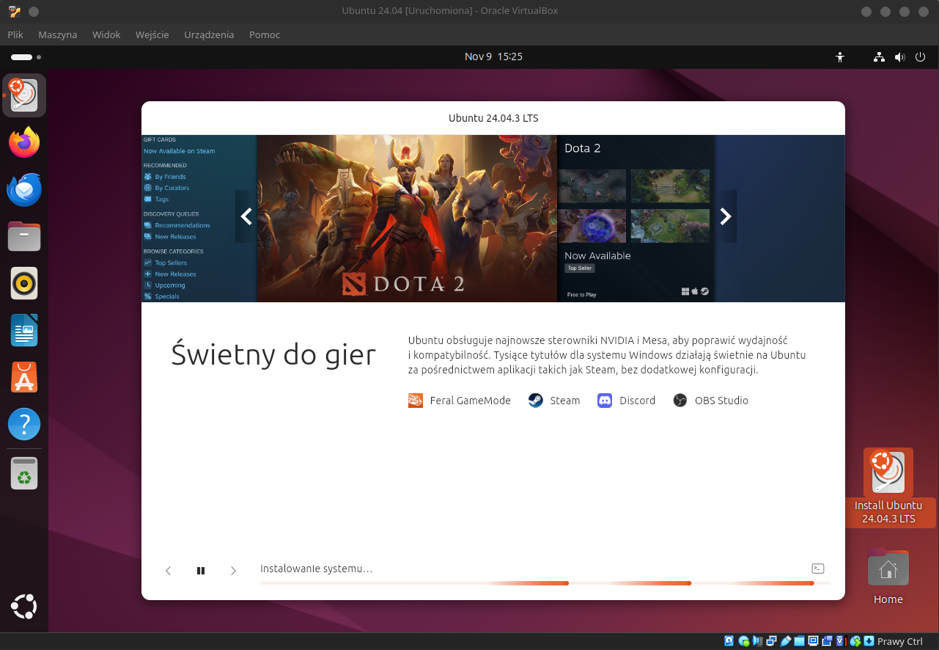The height and width of the screenshot is (650, 939).
Task: Click the VirtualBox audio status icon
Action: [x=758, y=641]
